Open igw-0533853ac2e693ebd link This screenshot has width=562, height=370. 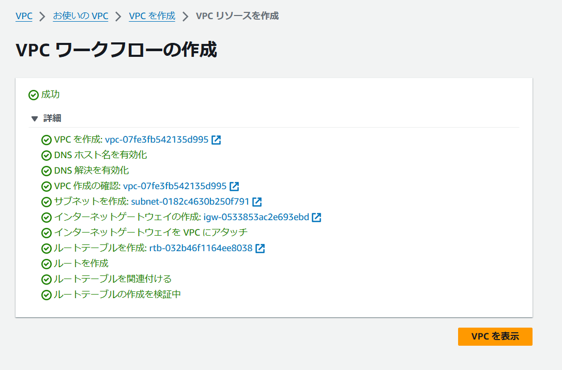pyautogui.click(x=256, y=217)
